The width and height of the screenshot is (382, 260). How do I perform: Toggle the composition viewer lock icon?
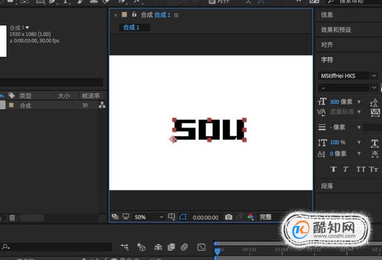134,15
